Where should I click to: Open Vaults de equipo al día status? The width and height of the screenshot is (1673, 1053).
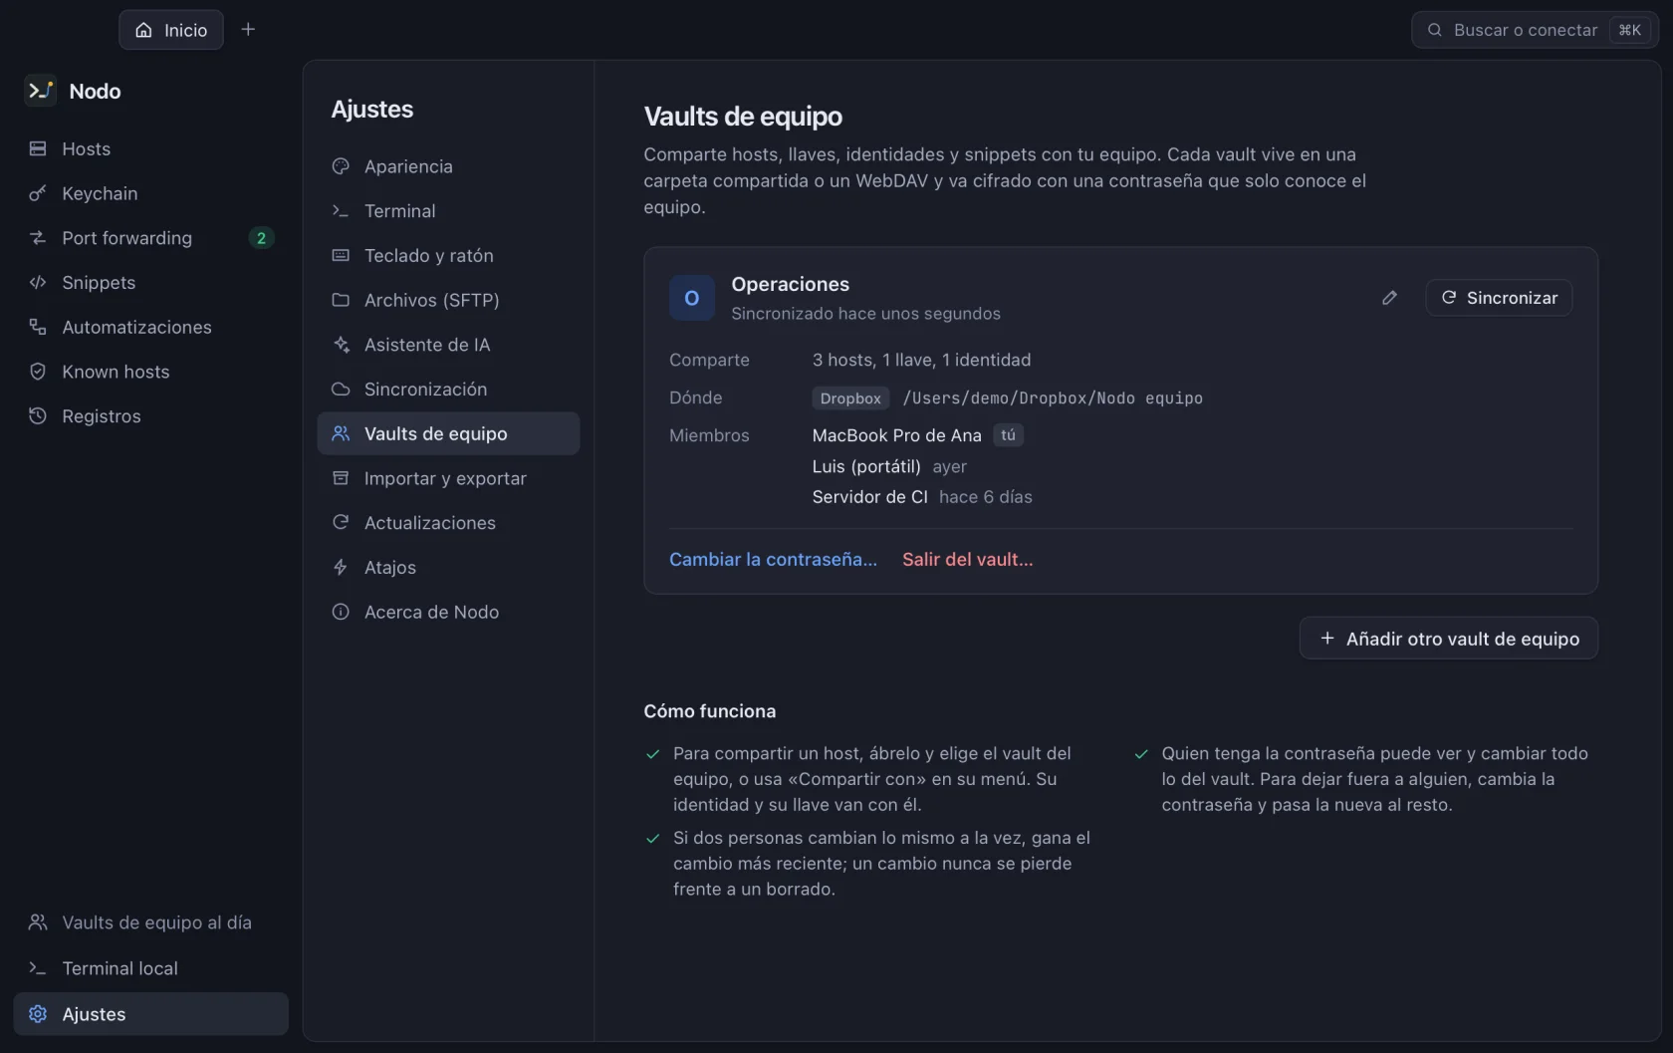(151, 922)
